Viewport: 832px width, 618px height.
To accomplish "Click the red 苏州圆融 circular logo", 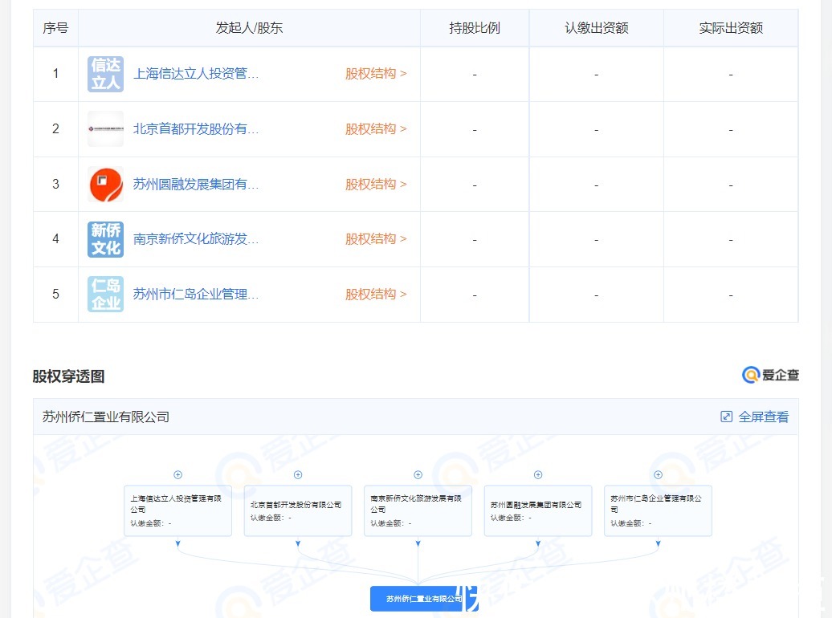I will [x=104, y=184].
